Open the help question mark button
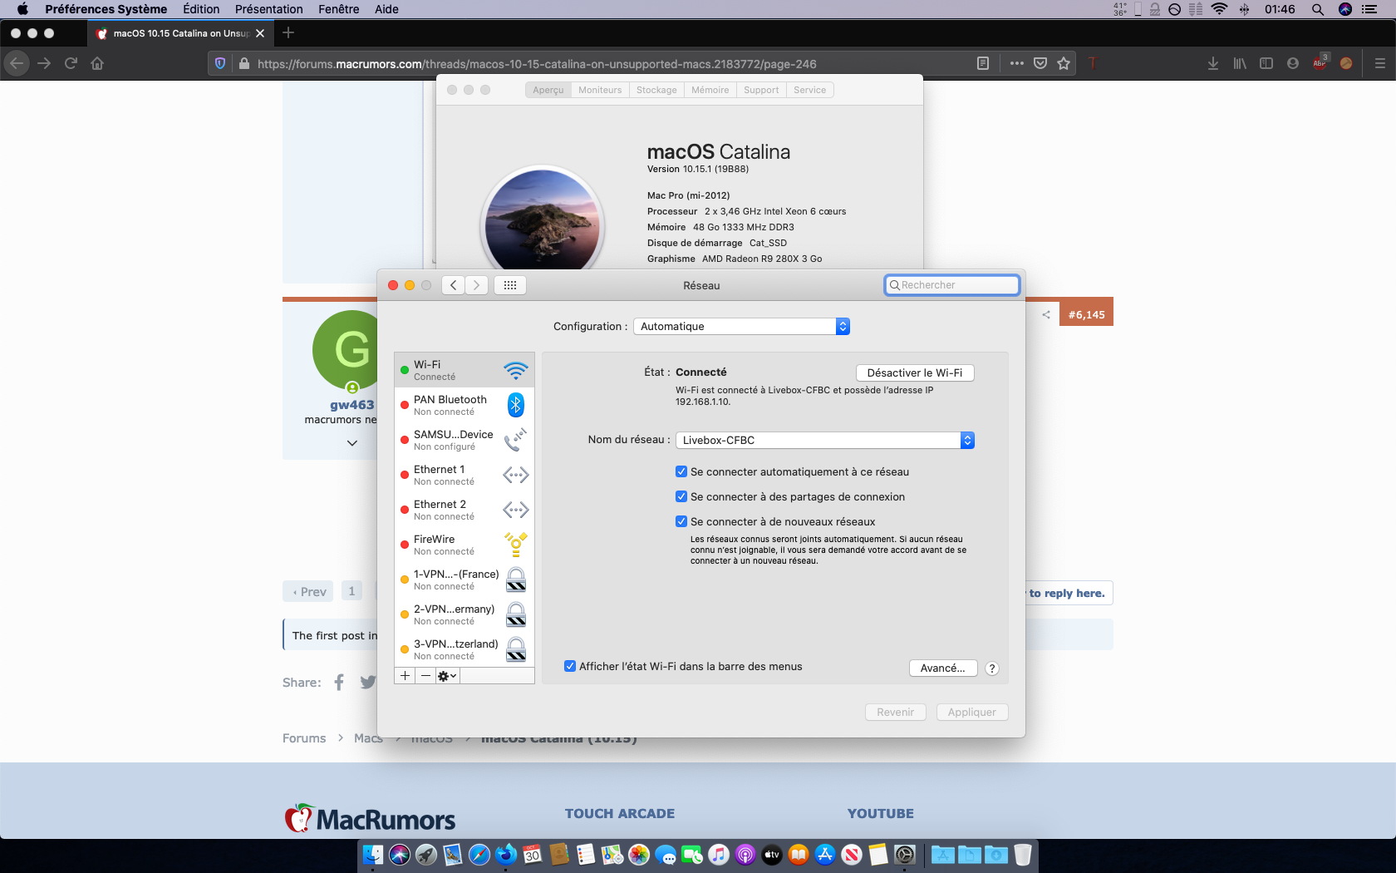Viewport: 1396px width, 873px height. coord(992,668)
